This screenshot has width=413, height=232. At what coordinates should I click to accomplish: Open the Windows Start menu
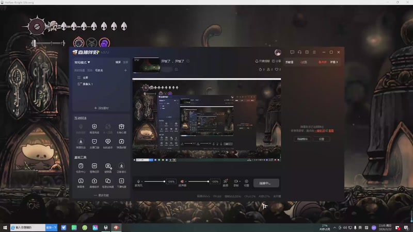[x=5, y=227]
